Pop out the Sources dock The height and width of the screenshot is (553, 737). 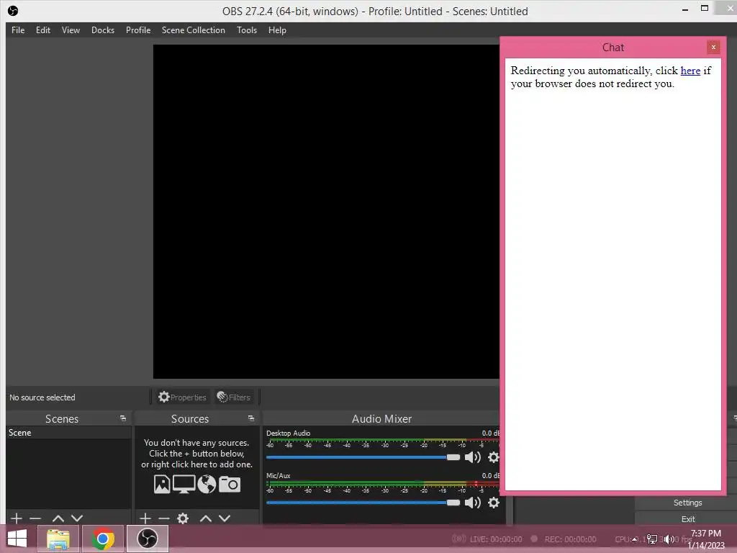coord(251,418)
